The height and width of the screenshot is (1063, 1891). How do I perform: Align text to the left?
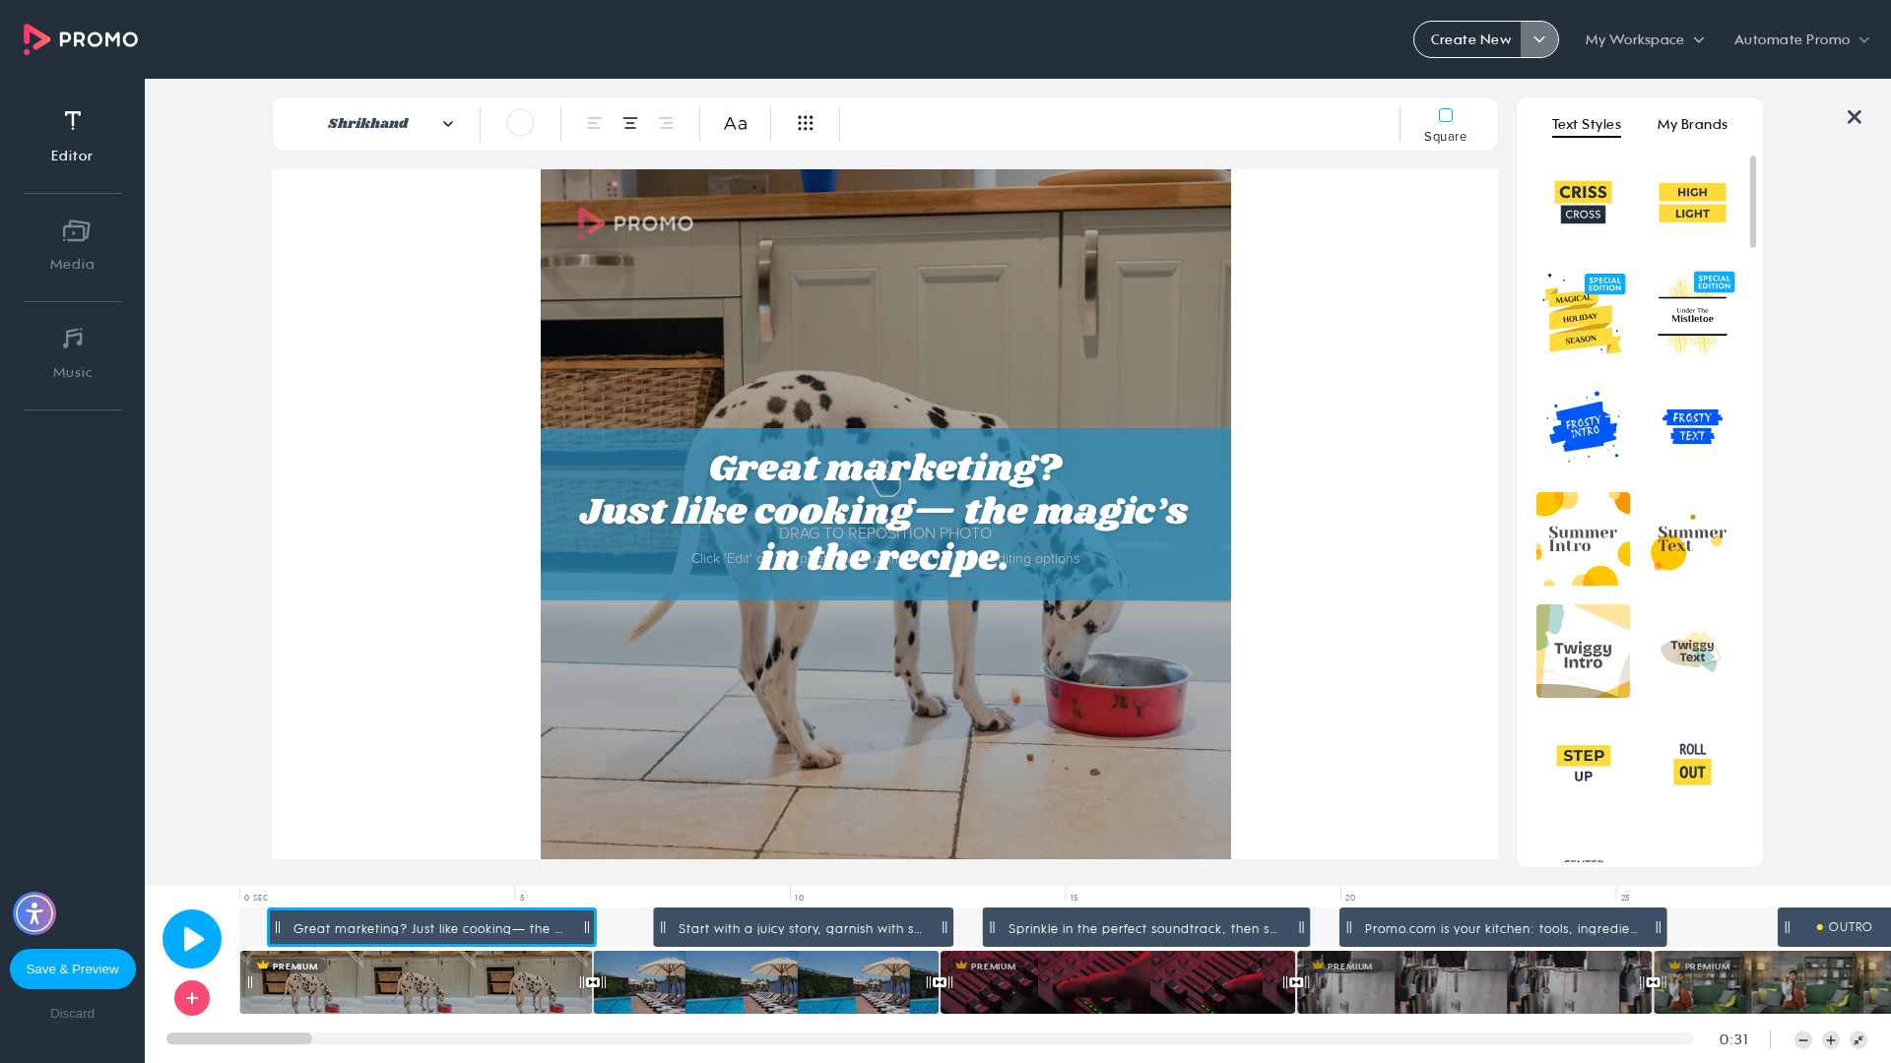[x=595, y=123]
